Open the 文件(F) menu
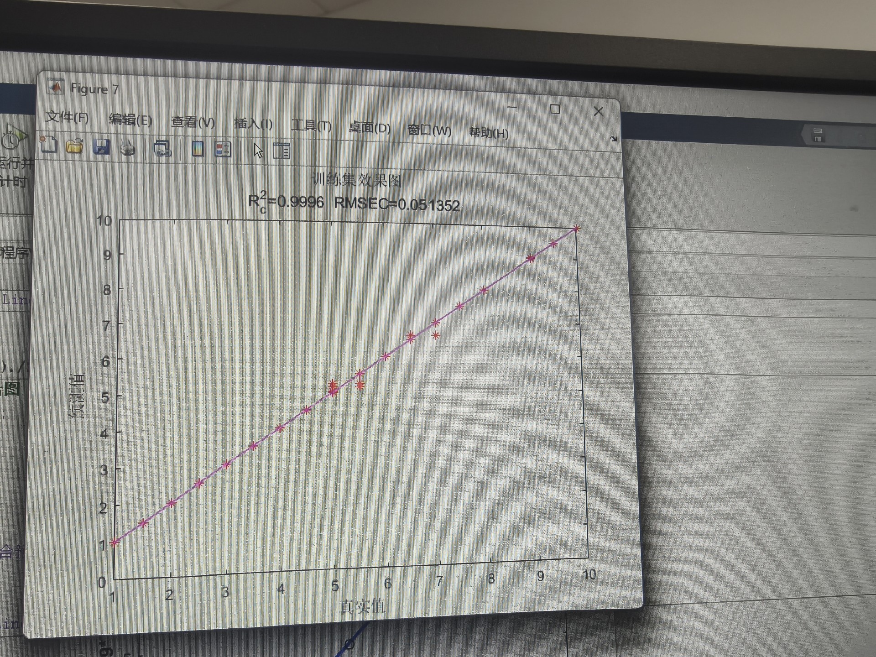 67,117
